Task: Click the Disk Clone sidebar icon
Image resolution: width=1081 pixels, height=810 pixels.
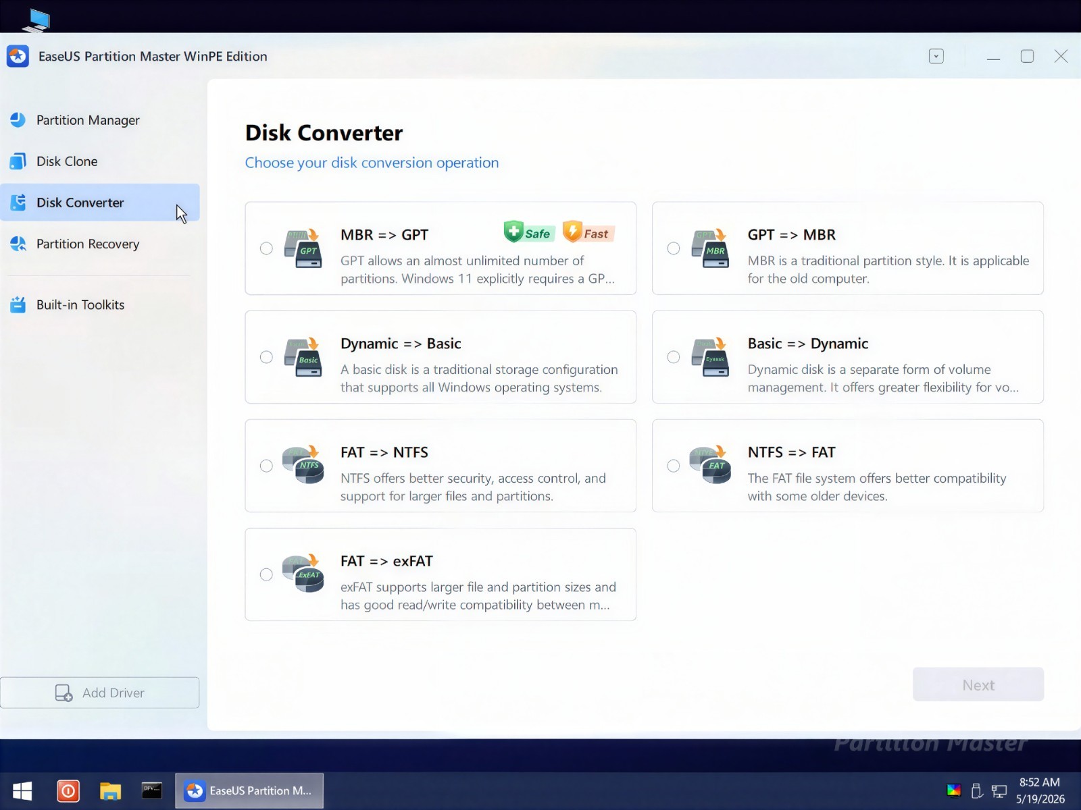Action: (x=18, y=161)
